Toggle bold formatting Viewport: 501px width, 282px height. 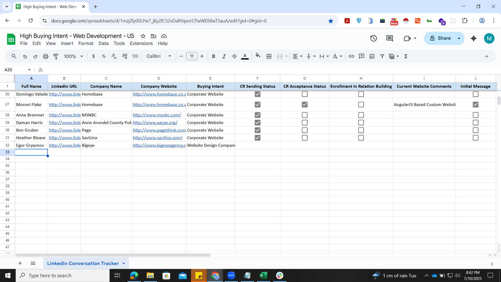pyautogui.click(x=213, y=56)
